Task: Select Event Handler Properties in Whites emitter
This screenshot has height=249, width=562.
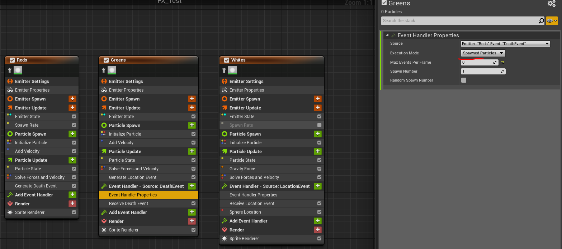Action: tap(253, 195)
